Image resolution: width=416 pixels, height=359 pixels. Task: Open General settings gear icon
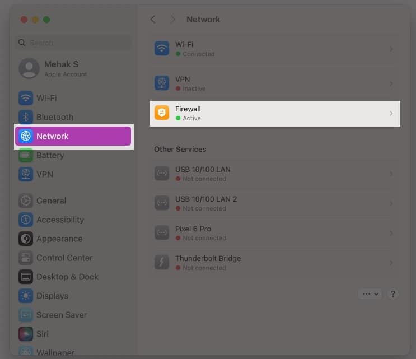26,201
